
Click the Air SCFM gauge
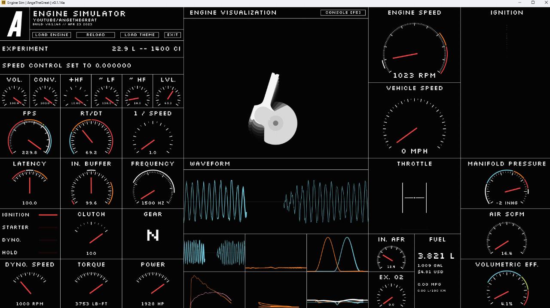pos(507,238)
